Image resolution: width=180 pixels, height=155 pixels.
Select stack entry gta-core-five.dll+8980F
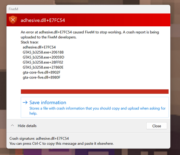pos(41,77)
